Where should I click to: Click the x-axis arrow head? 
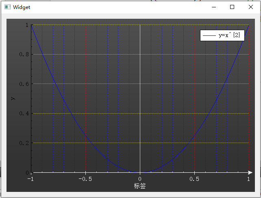250,172
